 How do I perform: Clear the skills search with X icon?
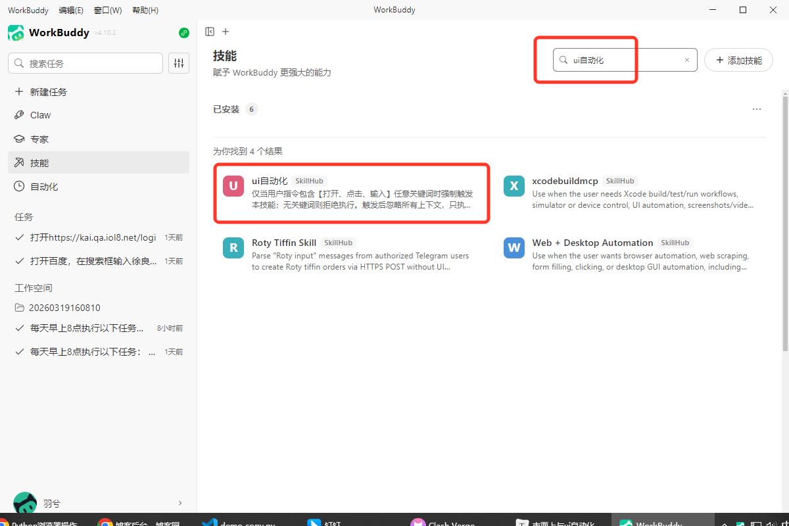click(687, 60)
